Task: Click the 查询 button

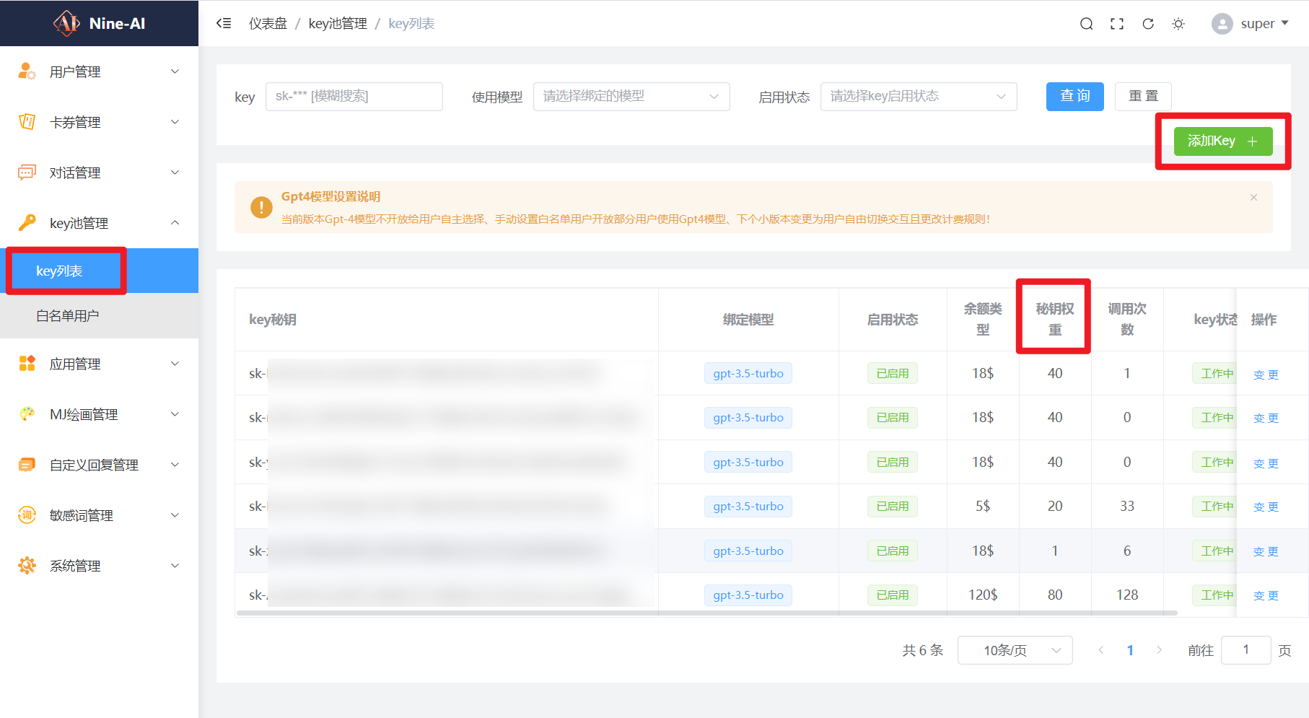Action: point(1074,97)
